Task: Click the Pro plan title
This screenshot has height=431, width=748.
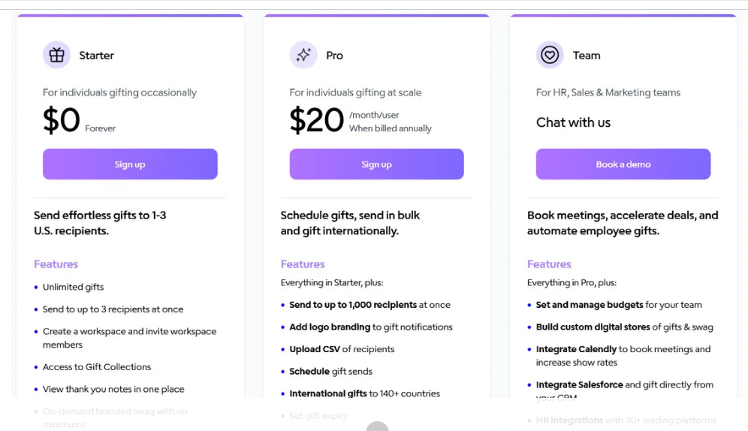Action: (334, 56)
